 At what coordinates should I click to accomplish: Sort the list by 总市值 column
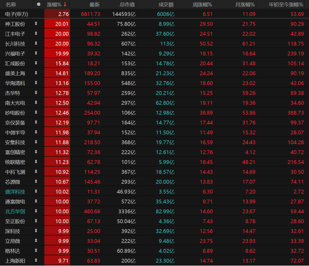point(127,4)
